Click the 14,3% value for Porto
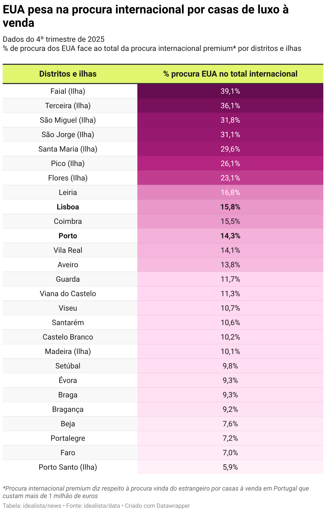 click(x=230, y=236)
